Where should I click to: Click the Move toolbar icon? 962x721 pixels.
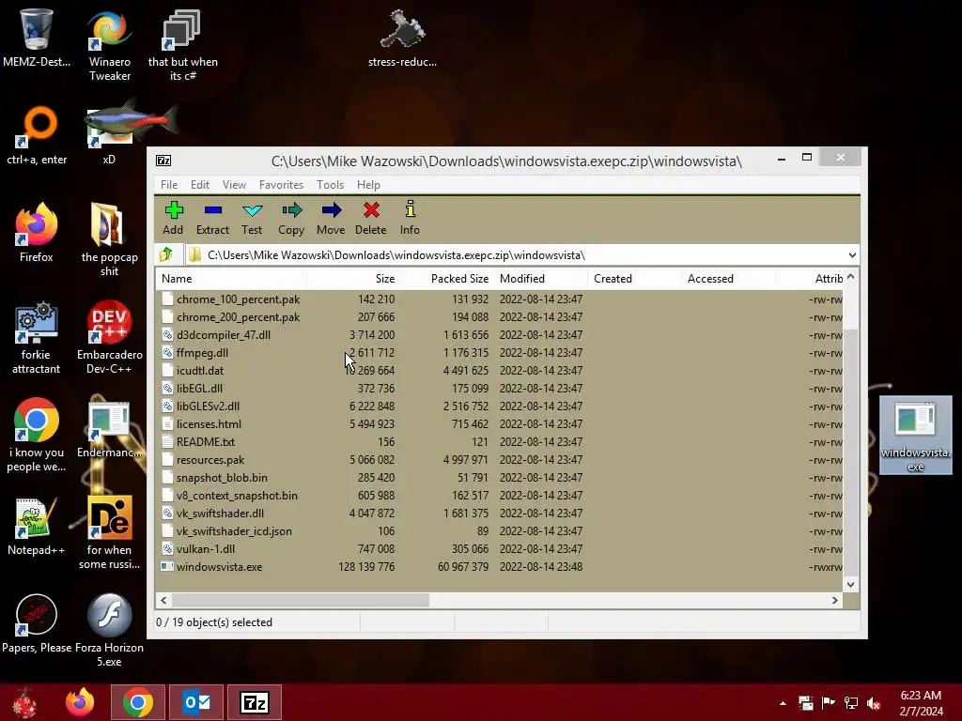click(x=332, y=218)
